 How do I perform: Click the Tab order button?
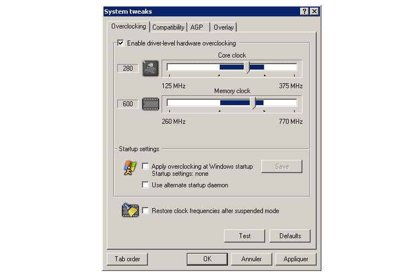pyautogui.click(x=127, y=259)
